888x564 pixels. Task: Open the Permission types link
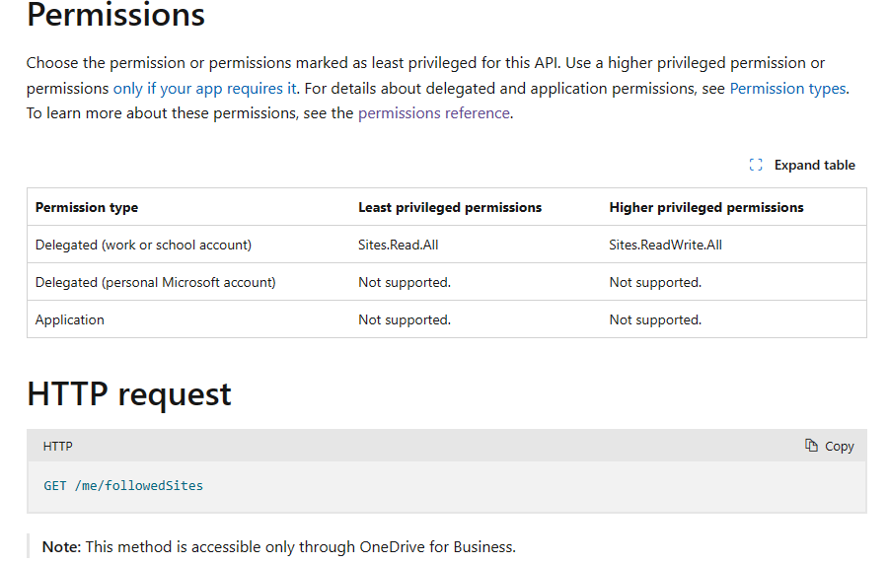tap(787, 89)
